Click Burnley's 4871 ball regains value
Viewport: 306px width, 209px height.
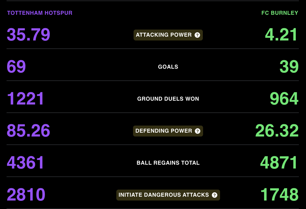[279, 162]
